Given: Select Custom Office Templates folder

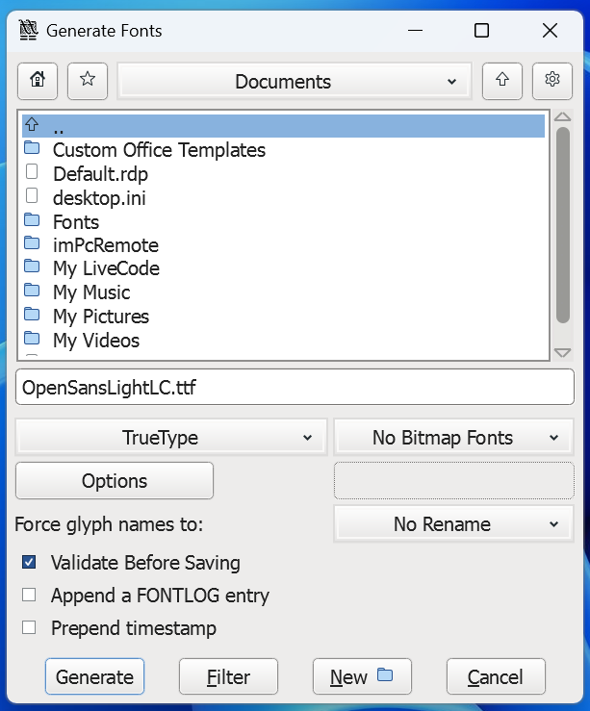Looking at the screenshot, I should (159, 150).
